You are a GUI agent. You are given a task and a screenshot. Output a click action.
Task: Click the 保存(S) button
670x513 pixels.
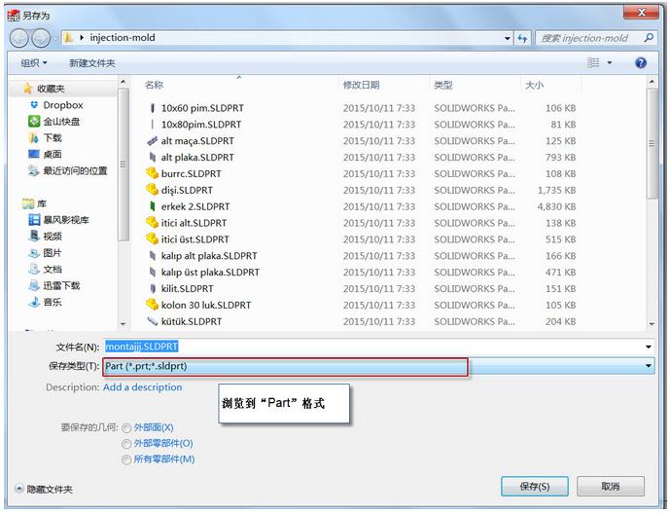tap(535, 487)
